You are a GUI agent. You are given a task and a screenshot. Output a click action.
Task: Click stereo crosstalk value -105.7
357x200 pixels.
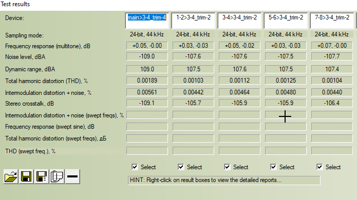(x=193, y=103)
